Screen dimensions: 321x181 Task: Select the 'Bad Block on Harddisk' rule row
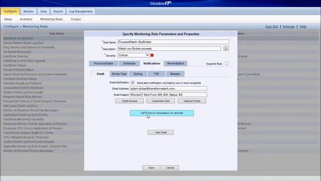click(18, 38)
